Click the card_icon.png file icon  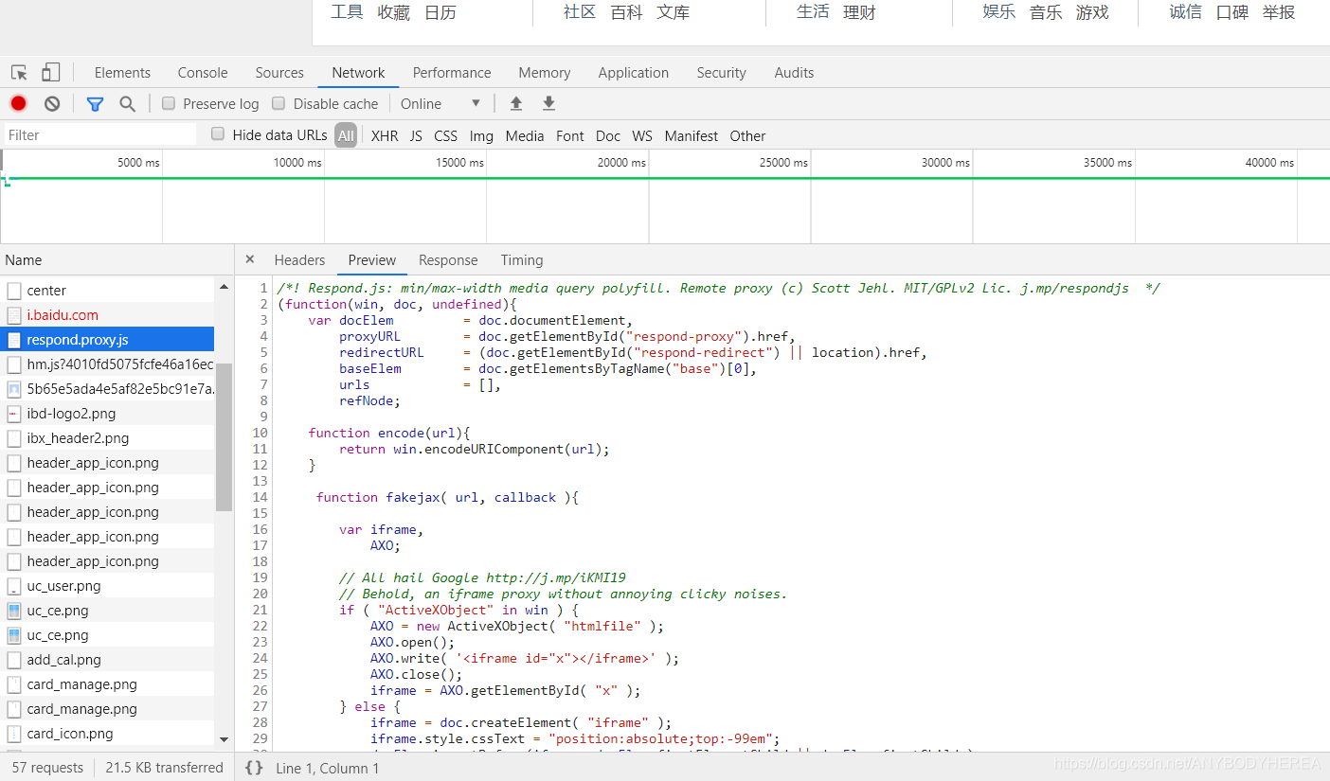click(14, 734)
